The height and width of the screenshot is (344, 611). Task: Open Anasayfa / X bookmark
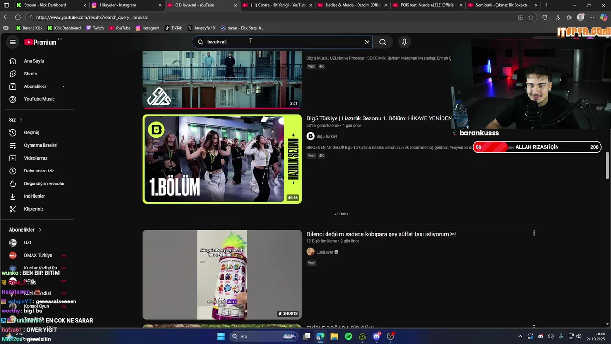(201, 28)
